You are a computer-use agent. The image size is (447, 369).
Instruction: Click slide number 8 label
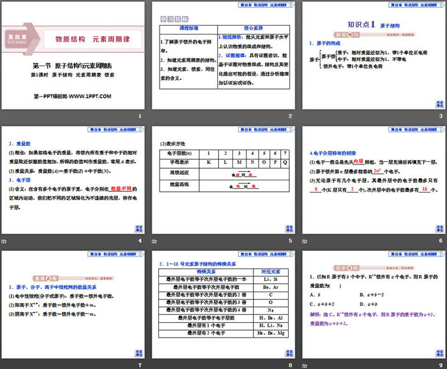290,365
